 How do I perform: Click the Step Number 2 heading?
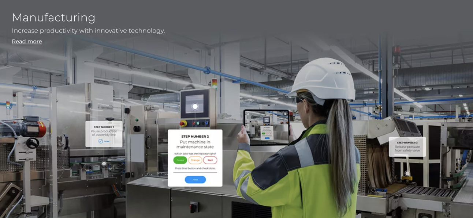(195, 137)
